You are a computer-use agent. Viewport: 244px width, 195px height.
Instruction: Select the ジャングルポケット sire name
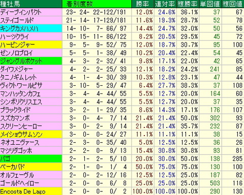point(21,61)
